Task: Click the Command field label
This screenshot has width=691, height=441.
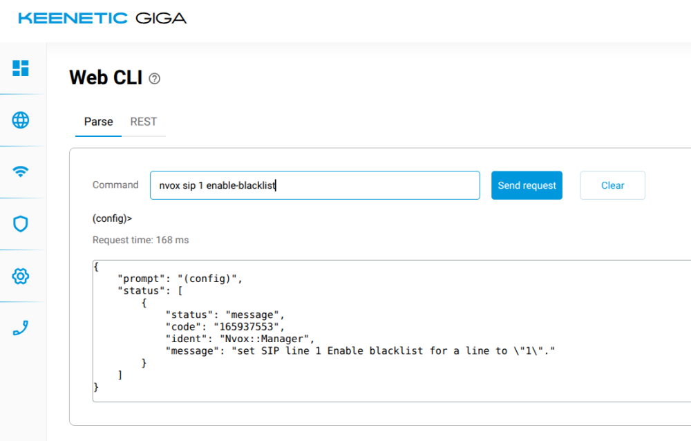Action: (x=115, y=185)
